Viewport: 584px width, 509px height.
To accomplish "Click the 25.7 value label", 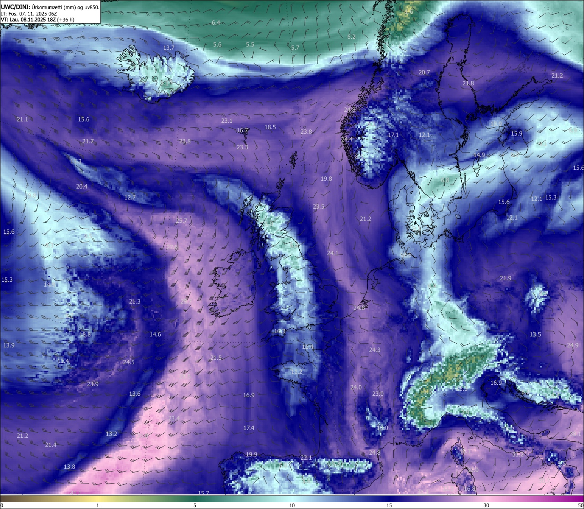I will pos(182,221).
